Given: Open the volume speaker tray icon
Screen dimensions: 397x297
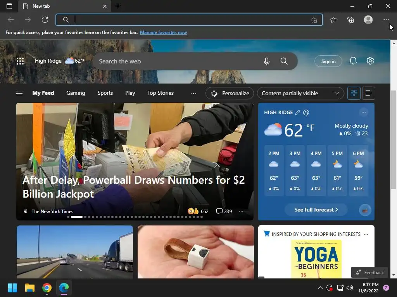Looking at the screenshot, I should tap(350, 288).
